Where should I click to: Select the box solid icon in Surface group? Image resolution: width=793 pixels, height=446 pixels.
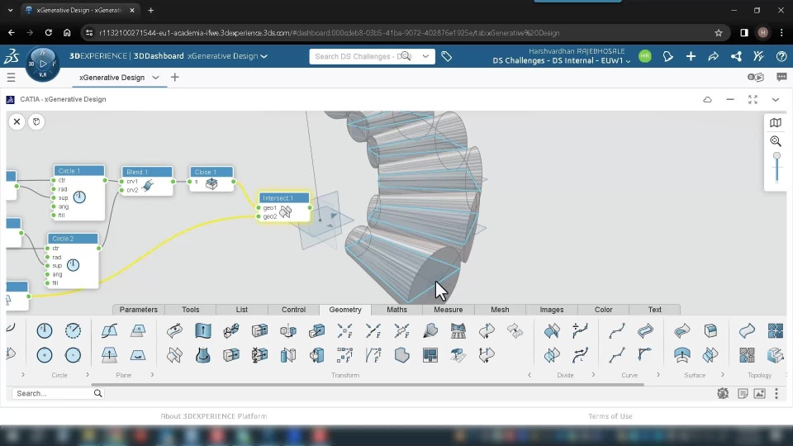710,330
